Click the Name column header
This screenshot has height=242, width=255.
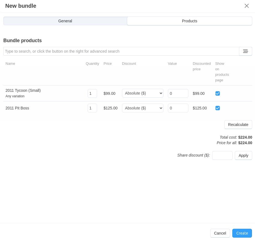pyautogui.click(x=10, y=64)
